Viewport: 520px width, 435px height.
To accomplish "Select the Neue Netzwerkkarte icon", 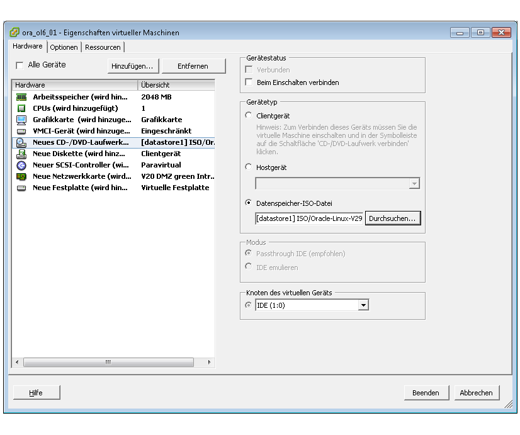I will pos(21,176).
